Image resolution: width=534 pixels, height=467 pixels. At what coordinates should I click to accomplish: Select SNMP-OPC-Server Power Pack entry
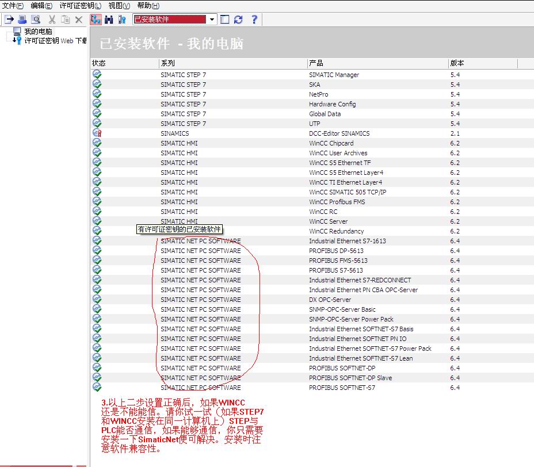click(351, 319)
